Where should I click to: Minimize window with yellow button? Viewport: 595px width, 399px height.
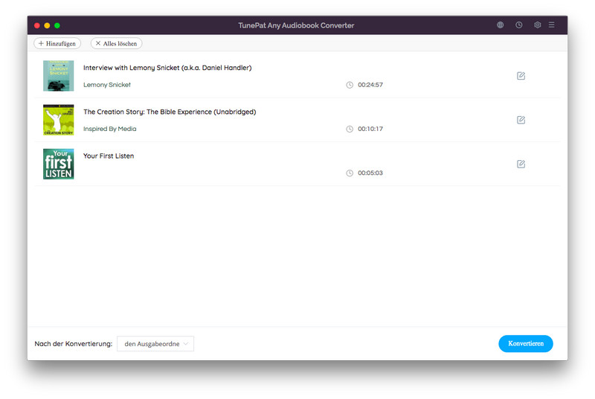pos(47,25)
